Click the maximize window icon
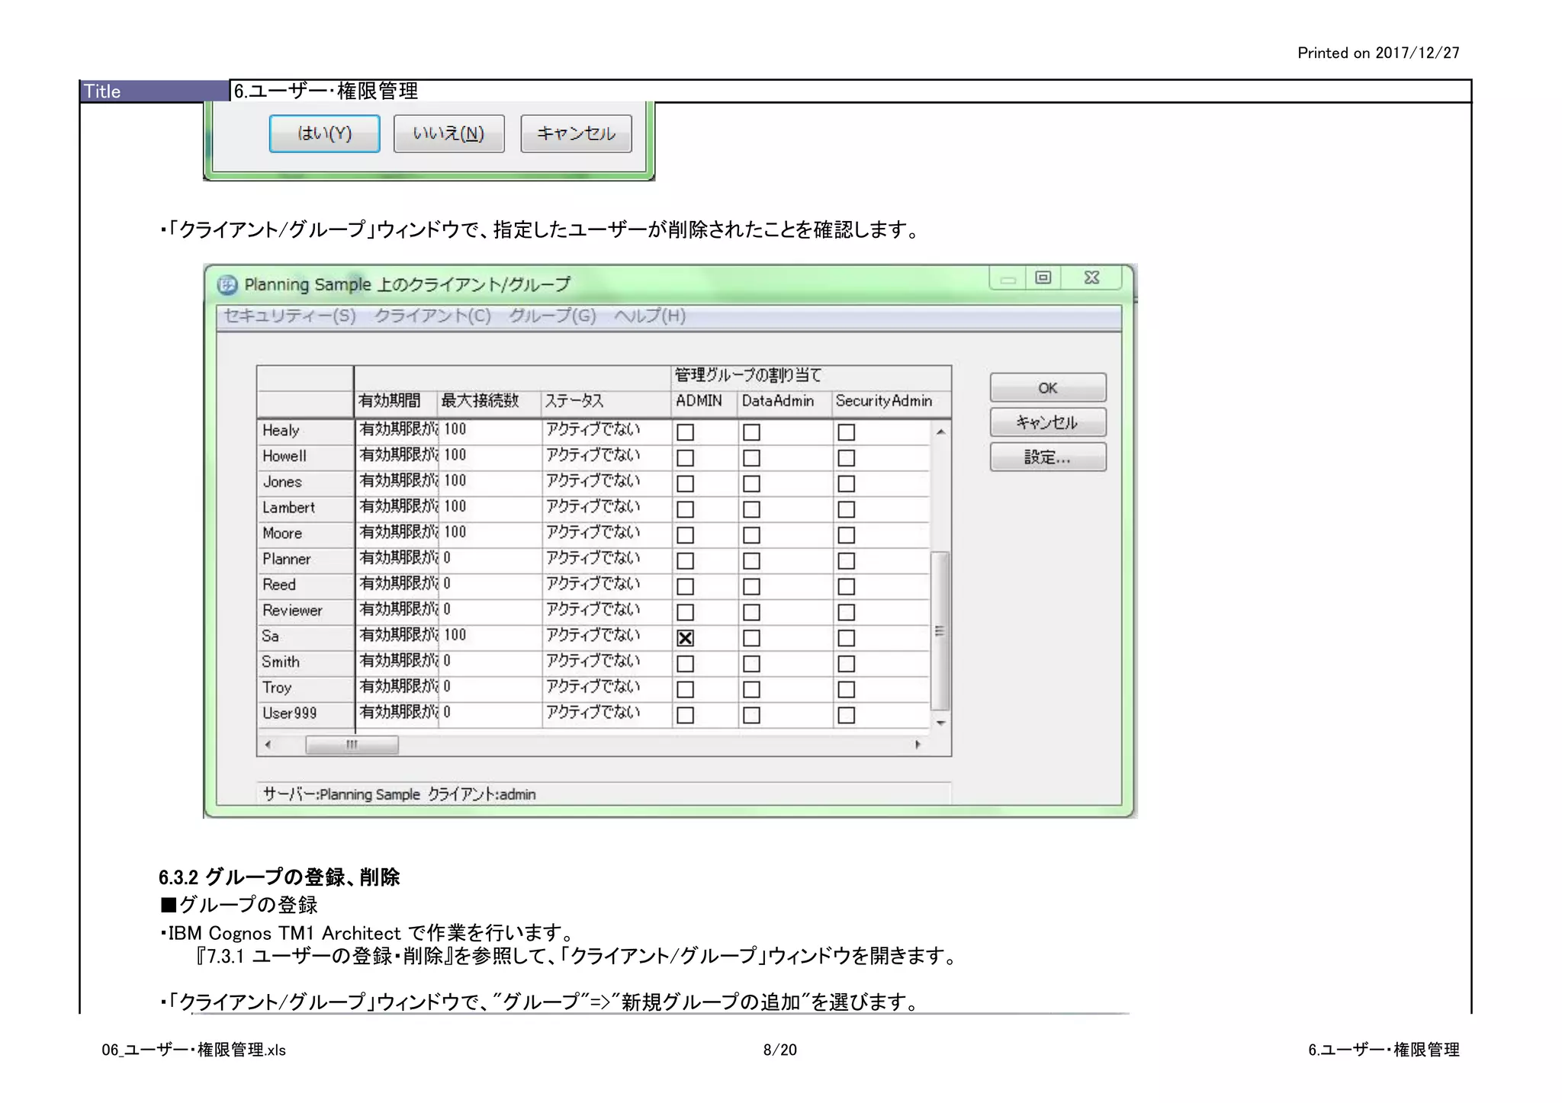Screen dimensions: 1562x1103 [x=1043, y=277]
